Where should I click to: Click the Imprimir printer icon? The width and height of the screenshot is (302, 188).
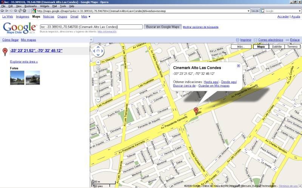(237, 39)
